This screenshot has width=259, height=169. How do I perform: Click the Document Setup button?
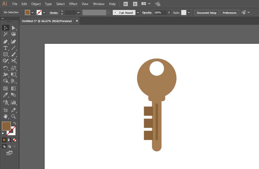tap(207, 13)
